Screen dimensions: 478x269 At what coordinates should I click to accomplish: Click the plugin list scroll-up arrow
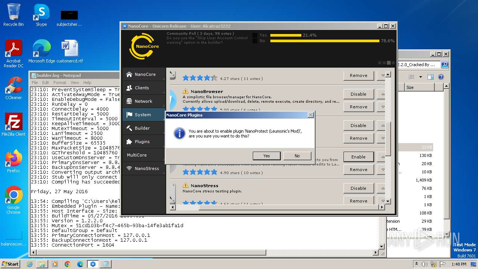pyautogui.click(x=388, y=74)
